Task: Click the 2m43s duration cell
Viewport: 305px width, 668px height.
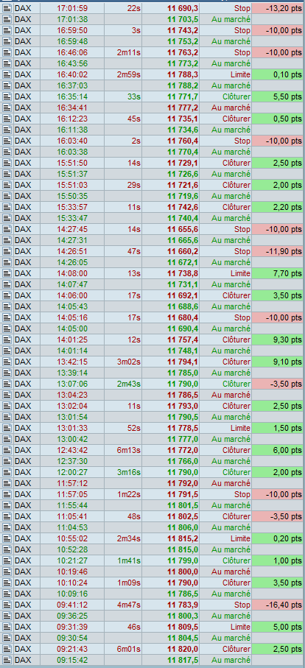Action: (x=124, y=384)
